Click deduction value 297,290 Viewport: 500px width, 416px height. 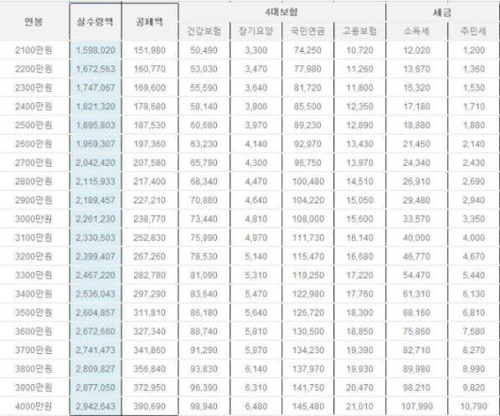150,294
